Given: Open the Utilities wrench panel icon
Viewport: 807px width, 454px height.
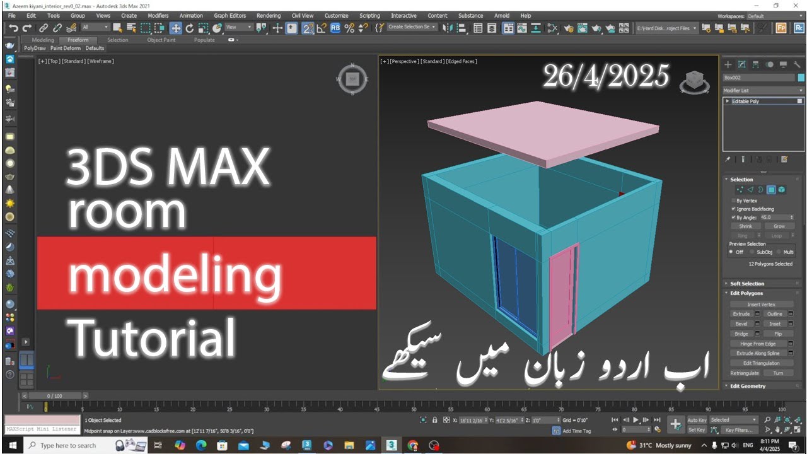Looking at the screenshot, I should 797,64.
